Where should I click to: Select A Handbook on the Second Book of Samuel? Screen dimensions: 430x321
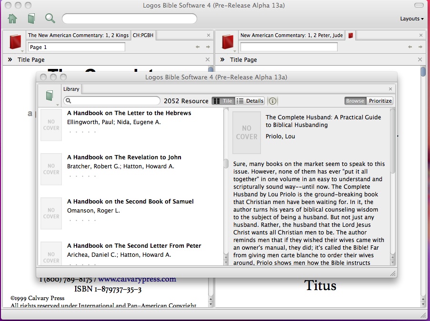coord(130,201)
